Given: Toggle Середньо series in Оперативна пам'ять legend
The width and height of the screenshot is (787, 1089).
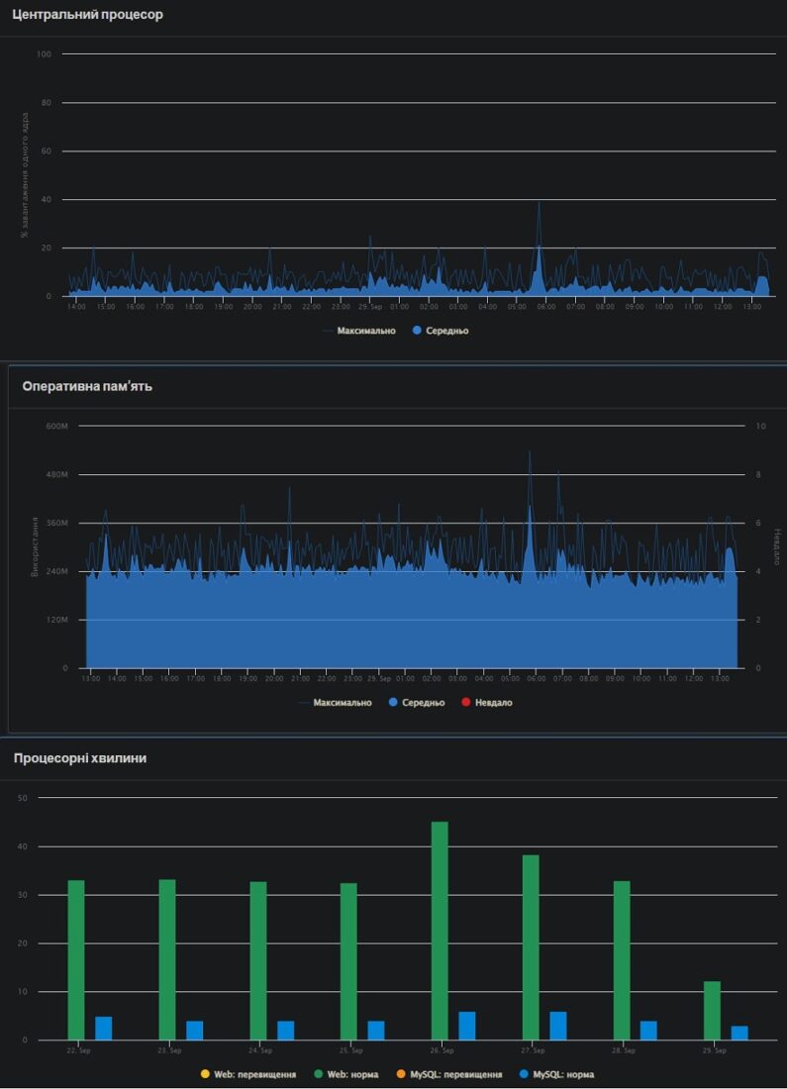Looking at the screenshot, I should point(417,703).
